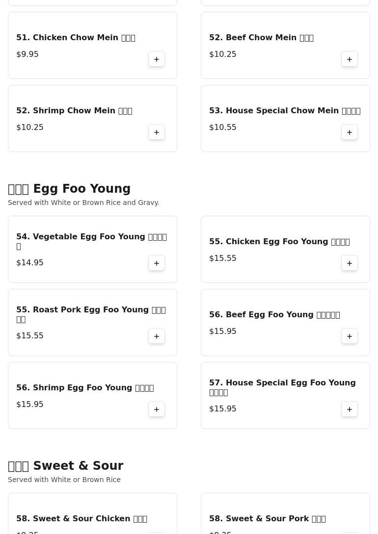Add House Special Chow Mein plus icon

point(350,132)
